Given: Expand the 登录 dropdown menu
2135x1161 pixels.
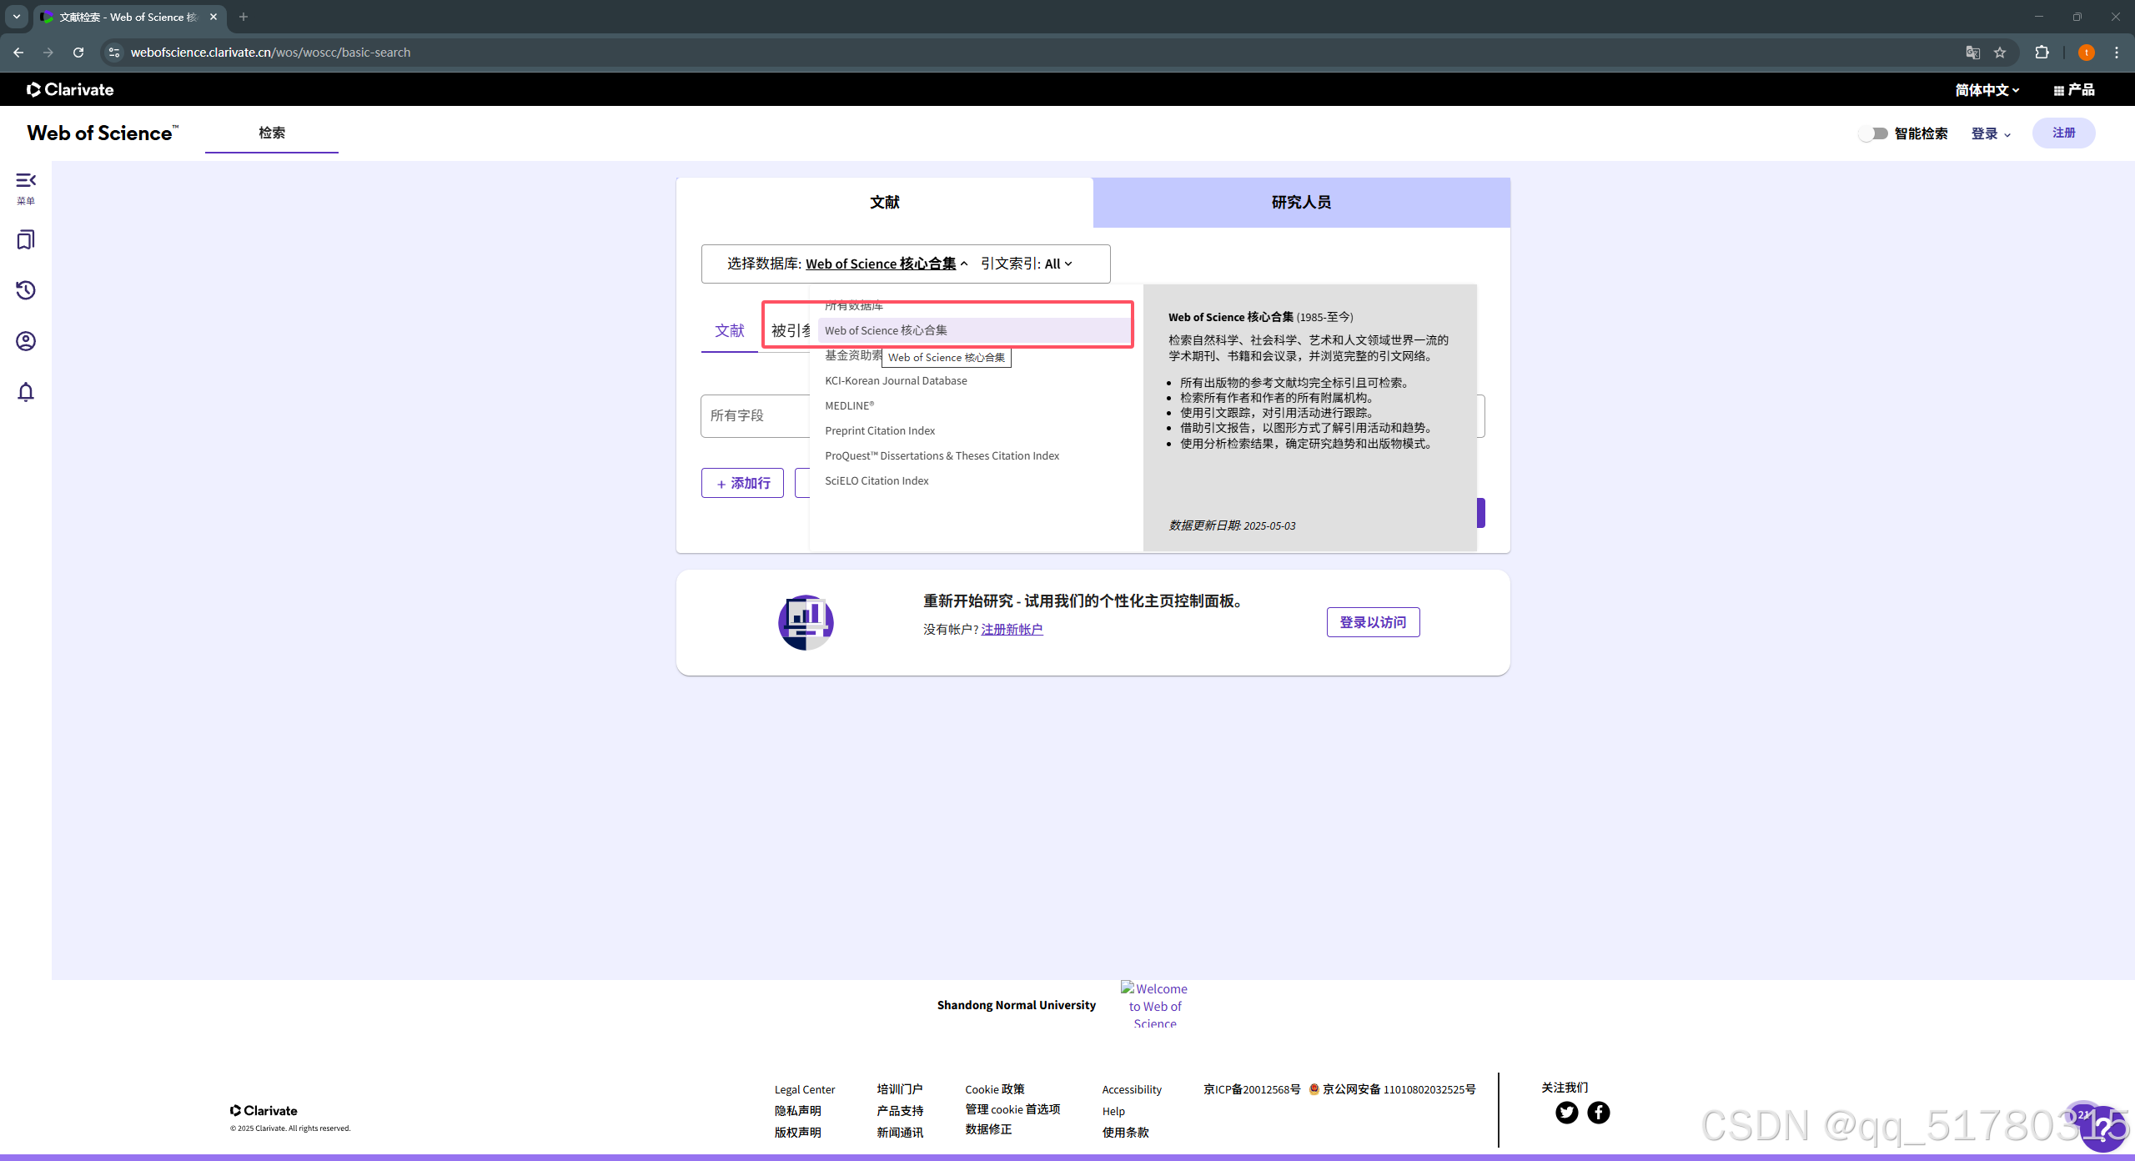Looking at the screenshot, I should pos(1991,133).
